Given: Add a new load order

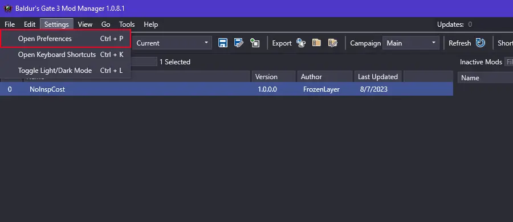Looking at the screenshot, I should [255, 43].
